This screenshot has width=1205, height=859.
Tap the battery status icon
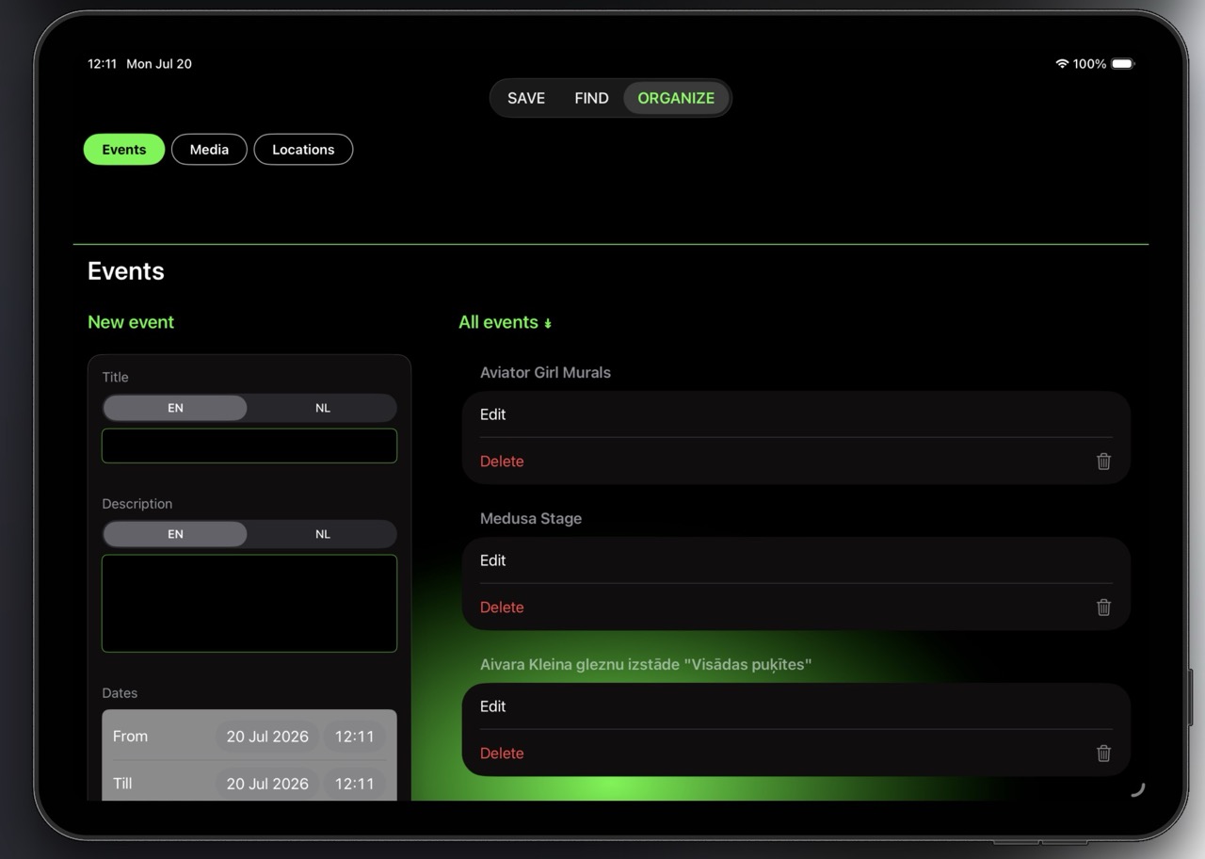pos(1123,64)
